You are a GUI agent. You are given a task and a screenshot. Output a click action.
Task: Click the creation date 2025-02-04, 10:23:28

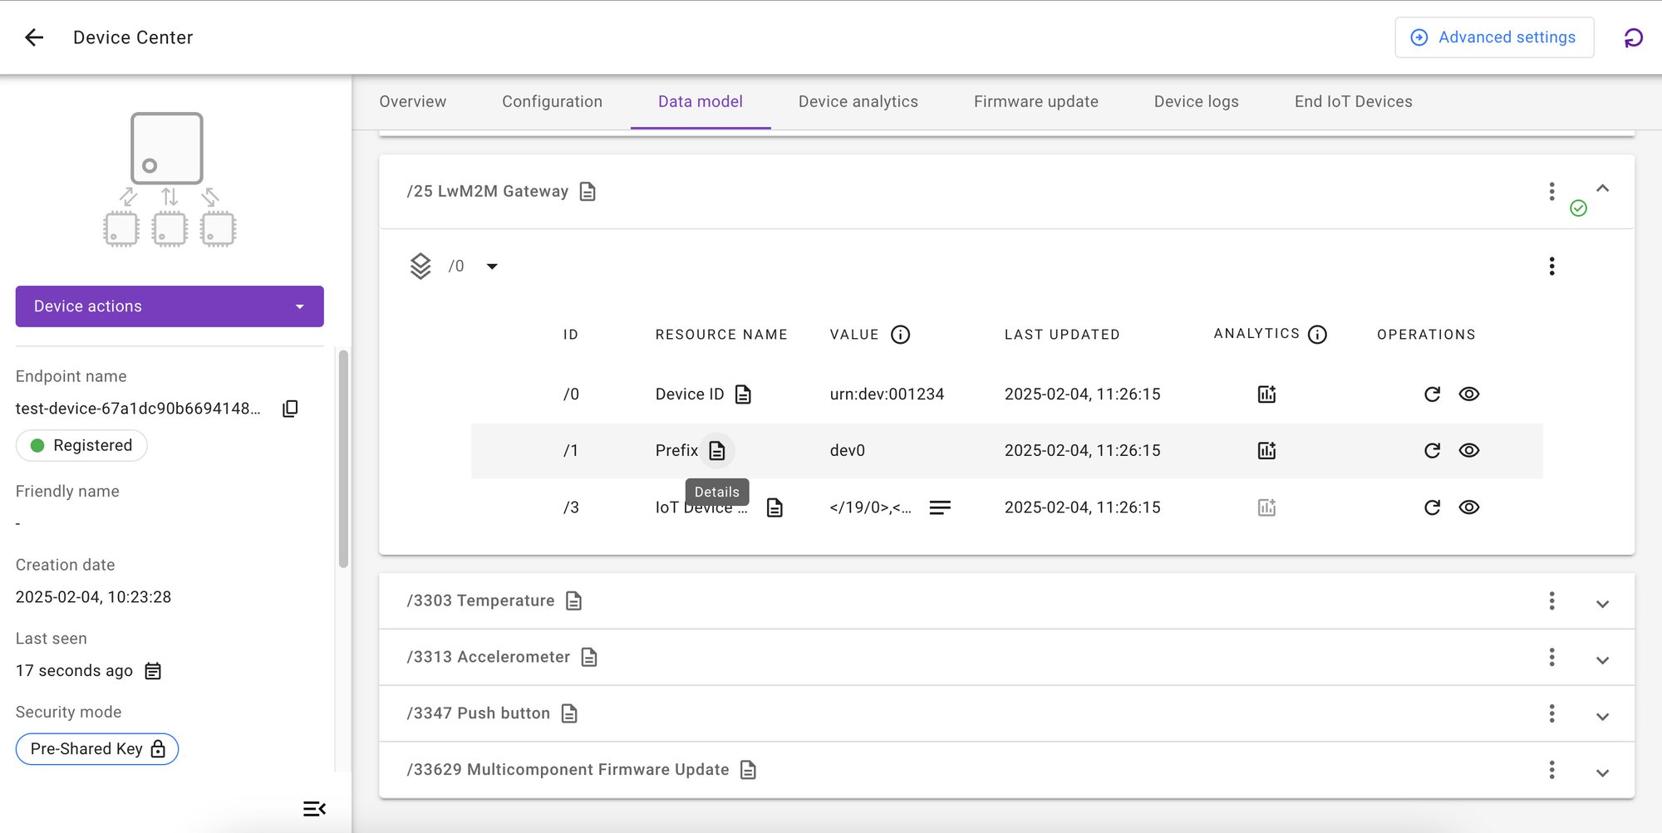[93, 597]
